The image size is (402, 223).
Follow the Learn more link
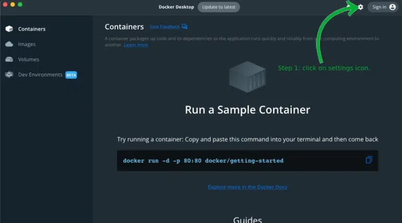click(136, 45)
